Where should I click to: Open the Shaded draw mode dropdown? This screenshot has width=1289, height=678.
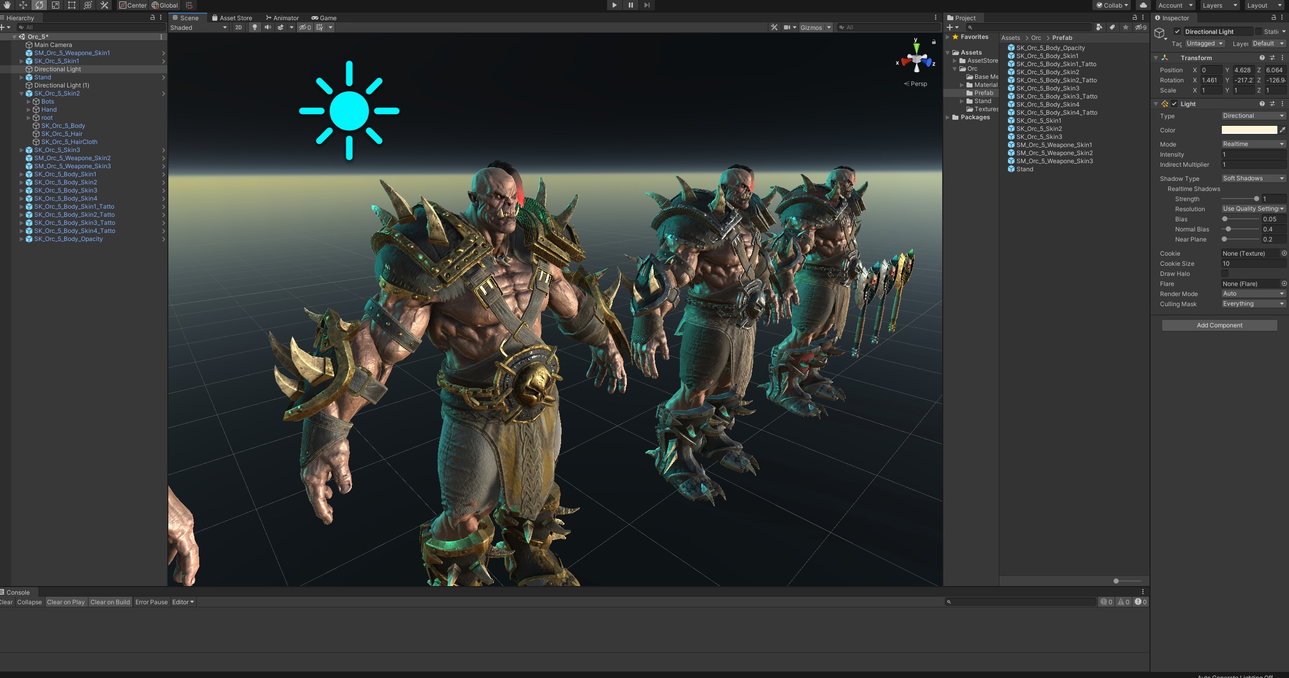coord(199,27)
